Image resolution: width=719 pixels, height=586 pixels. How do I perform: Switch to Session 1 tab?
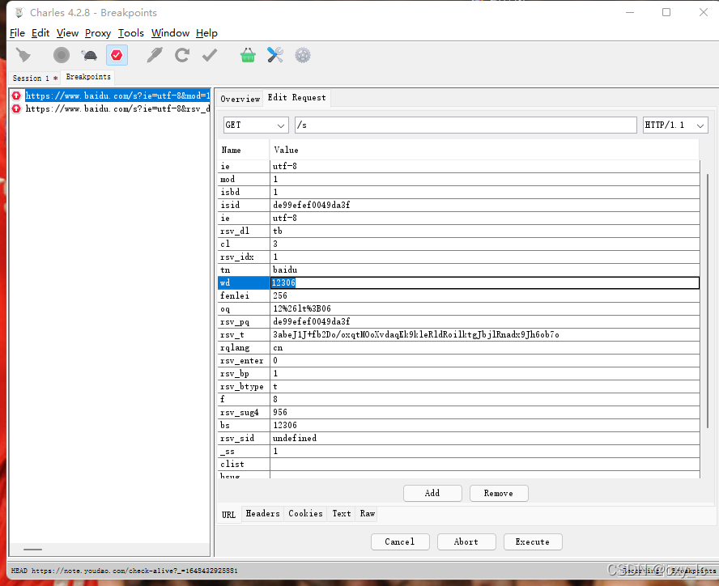pyautogui.click(x=35, y=78)
